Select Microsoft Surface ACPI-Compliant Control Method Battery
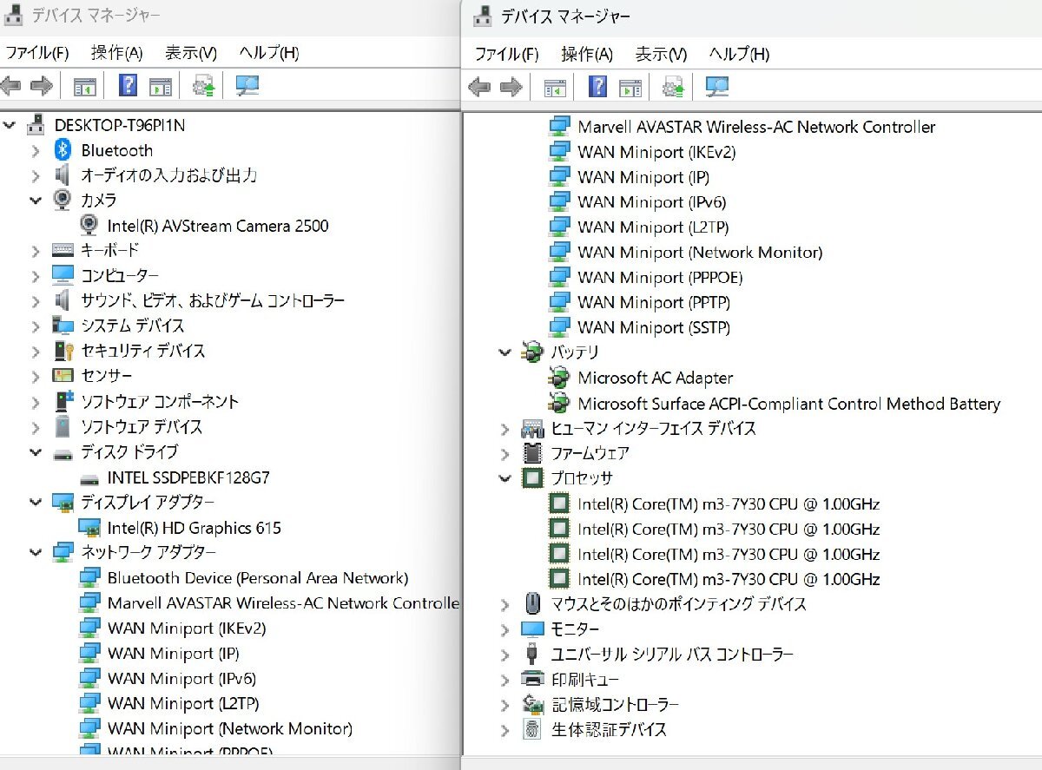1042x770 pixels. pos(789,404)
